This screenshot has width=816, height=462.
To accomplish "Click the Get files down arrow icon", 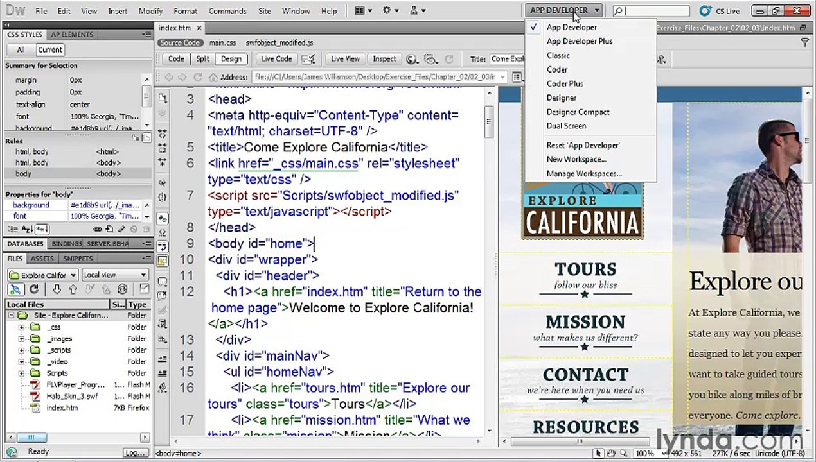I will (57, 289).
